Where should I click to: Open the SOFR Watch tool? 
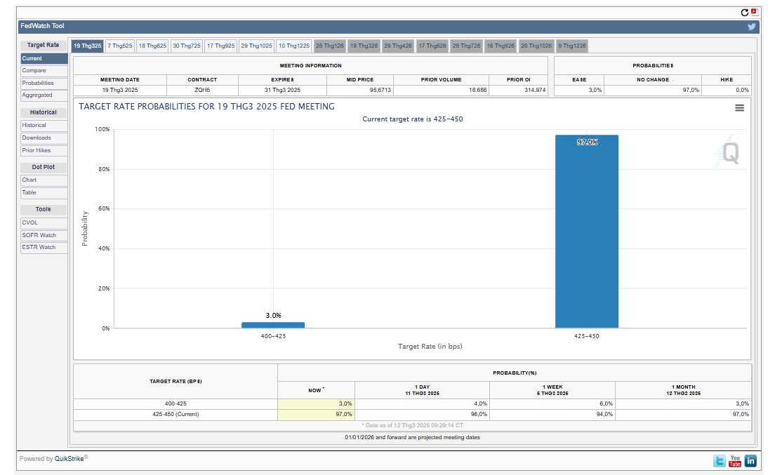point(44,235)
